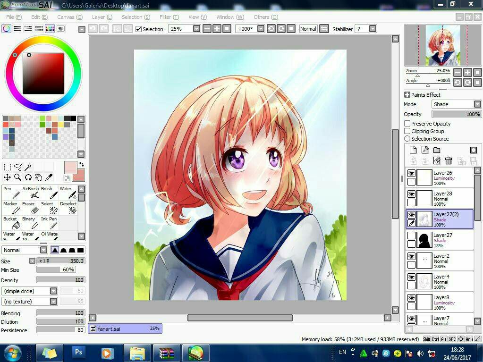483x362 pixels.
Task: Open the Edit menu
Action: [40, 17]
